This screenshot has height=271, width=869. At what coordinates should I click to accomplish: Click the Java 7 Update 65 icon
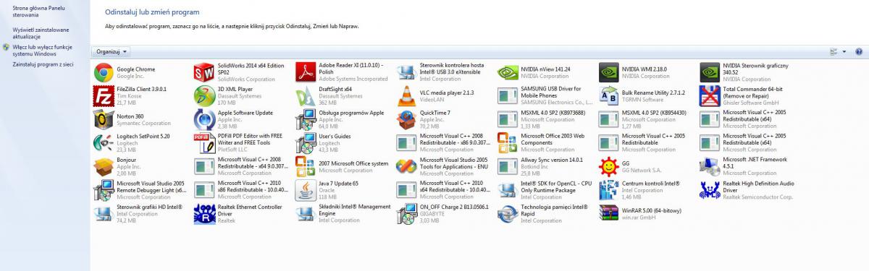tap(306, 190)
